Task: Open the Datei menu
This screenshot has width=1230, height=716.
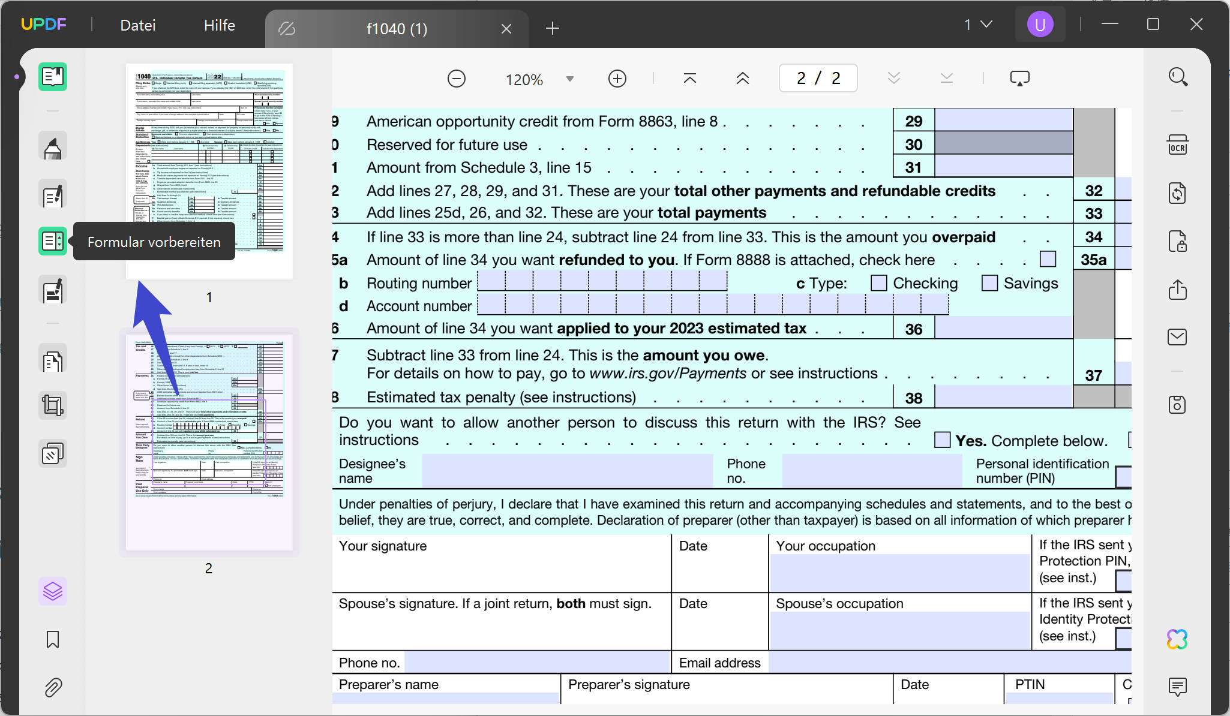Action: [x=137, y=25]
